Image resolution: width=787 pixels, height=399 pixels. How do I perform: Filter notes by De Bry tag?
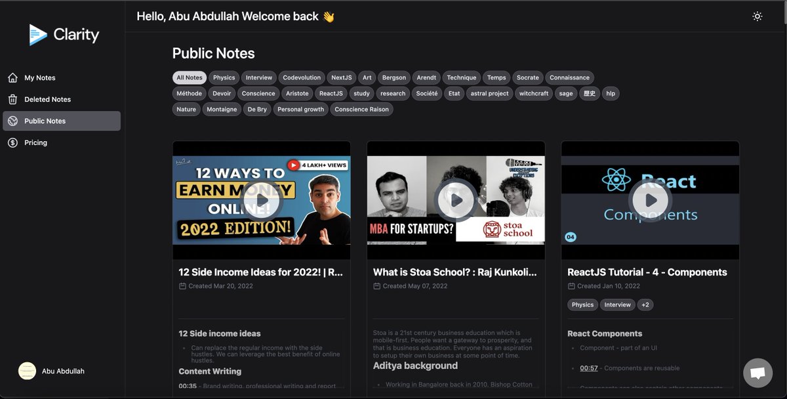tap(257, 109)
